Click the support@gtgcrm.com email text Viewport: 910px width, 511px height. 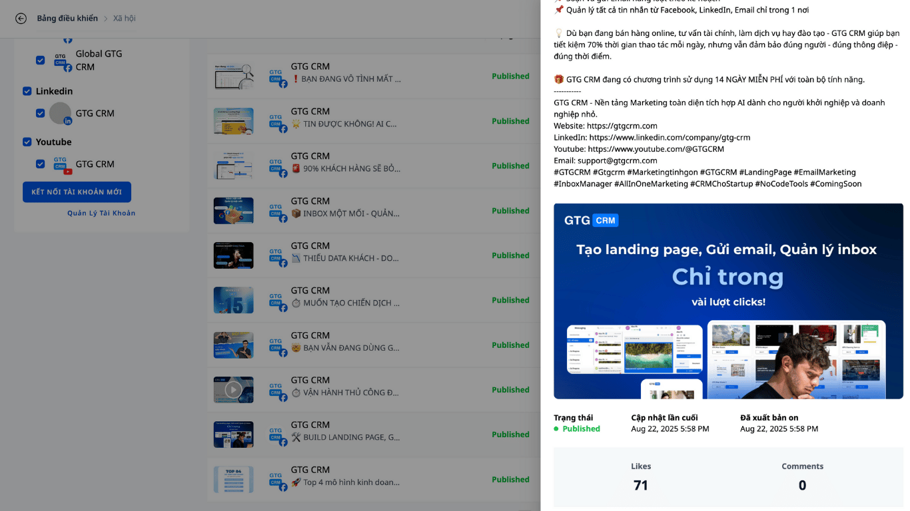click(x=617, y=160)
